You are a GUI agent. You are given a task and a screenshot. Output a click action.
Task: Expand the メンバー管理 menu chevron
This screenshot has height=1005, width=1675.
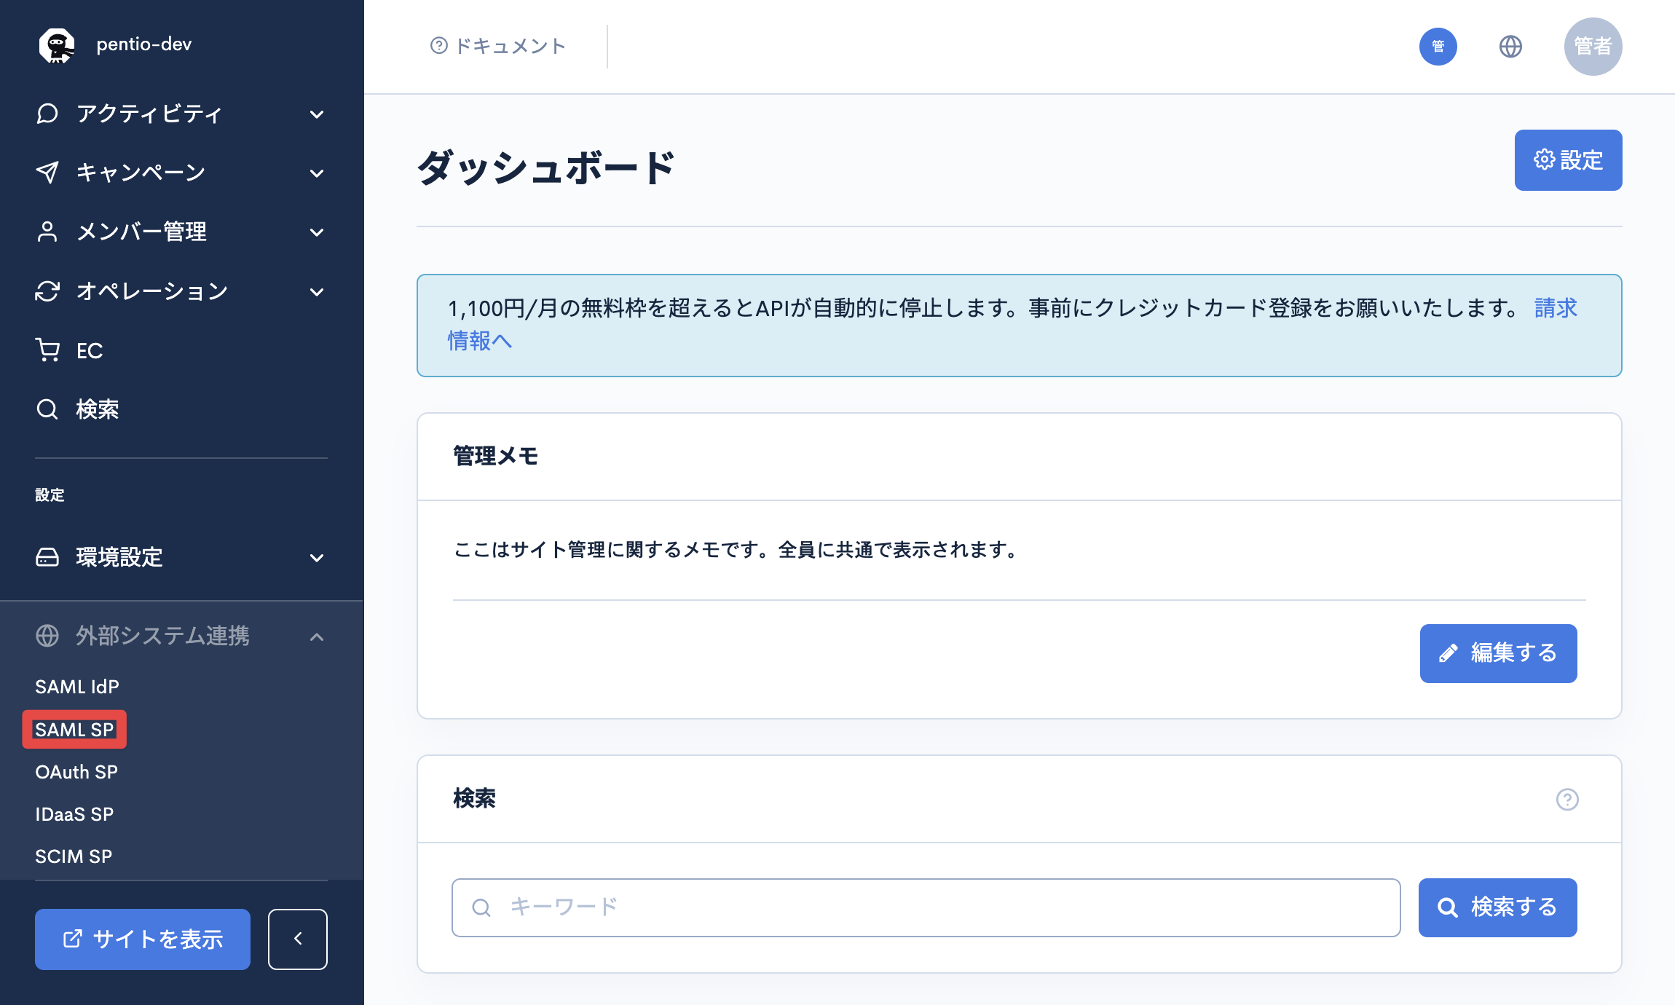point(317,232)
